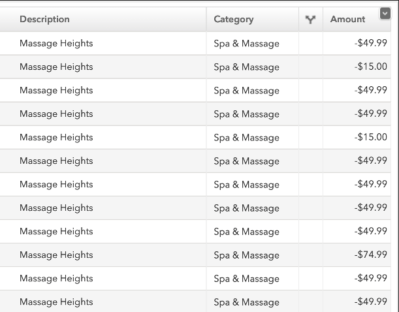Screen dimensions: 399x312
Task: Sort by the Amount column header
Action: (x=347, y=20)
